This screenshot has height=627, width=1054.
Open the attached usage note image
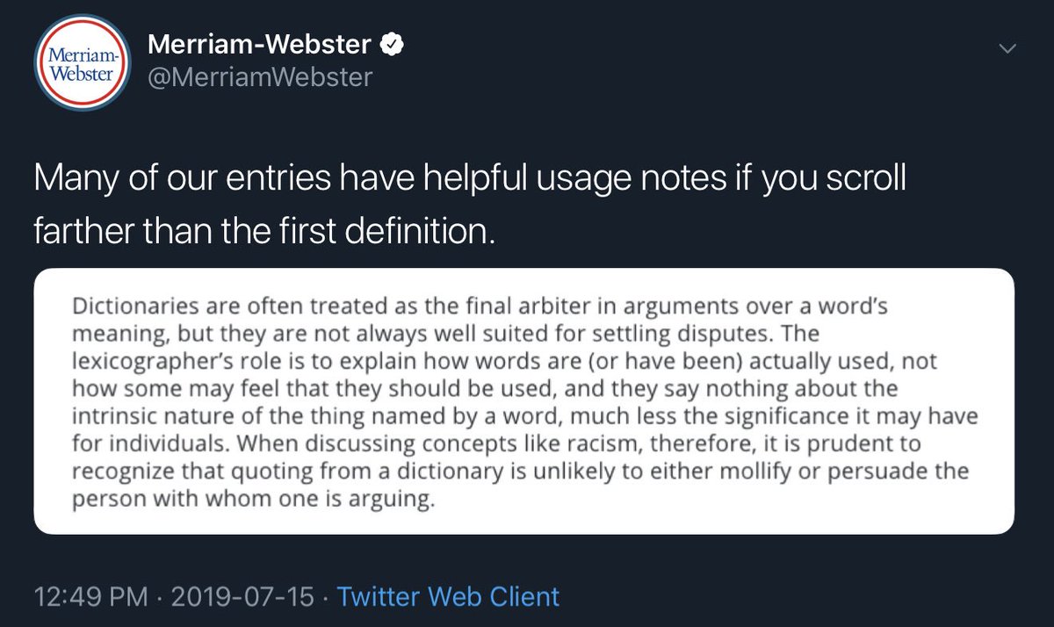coord(523,401)
